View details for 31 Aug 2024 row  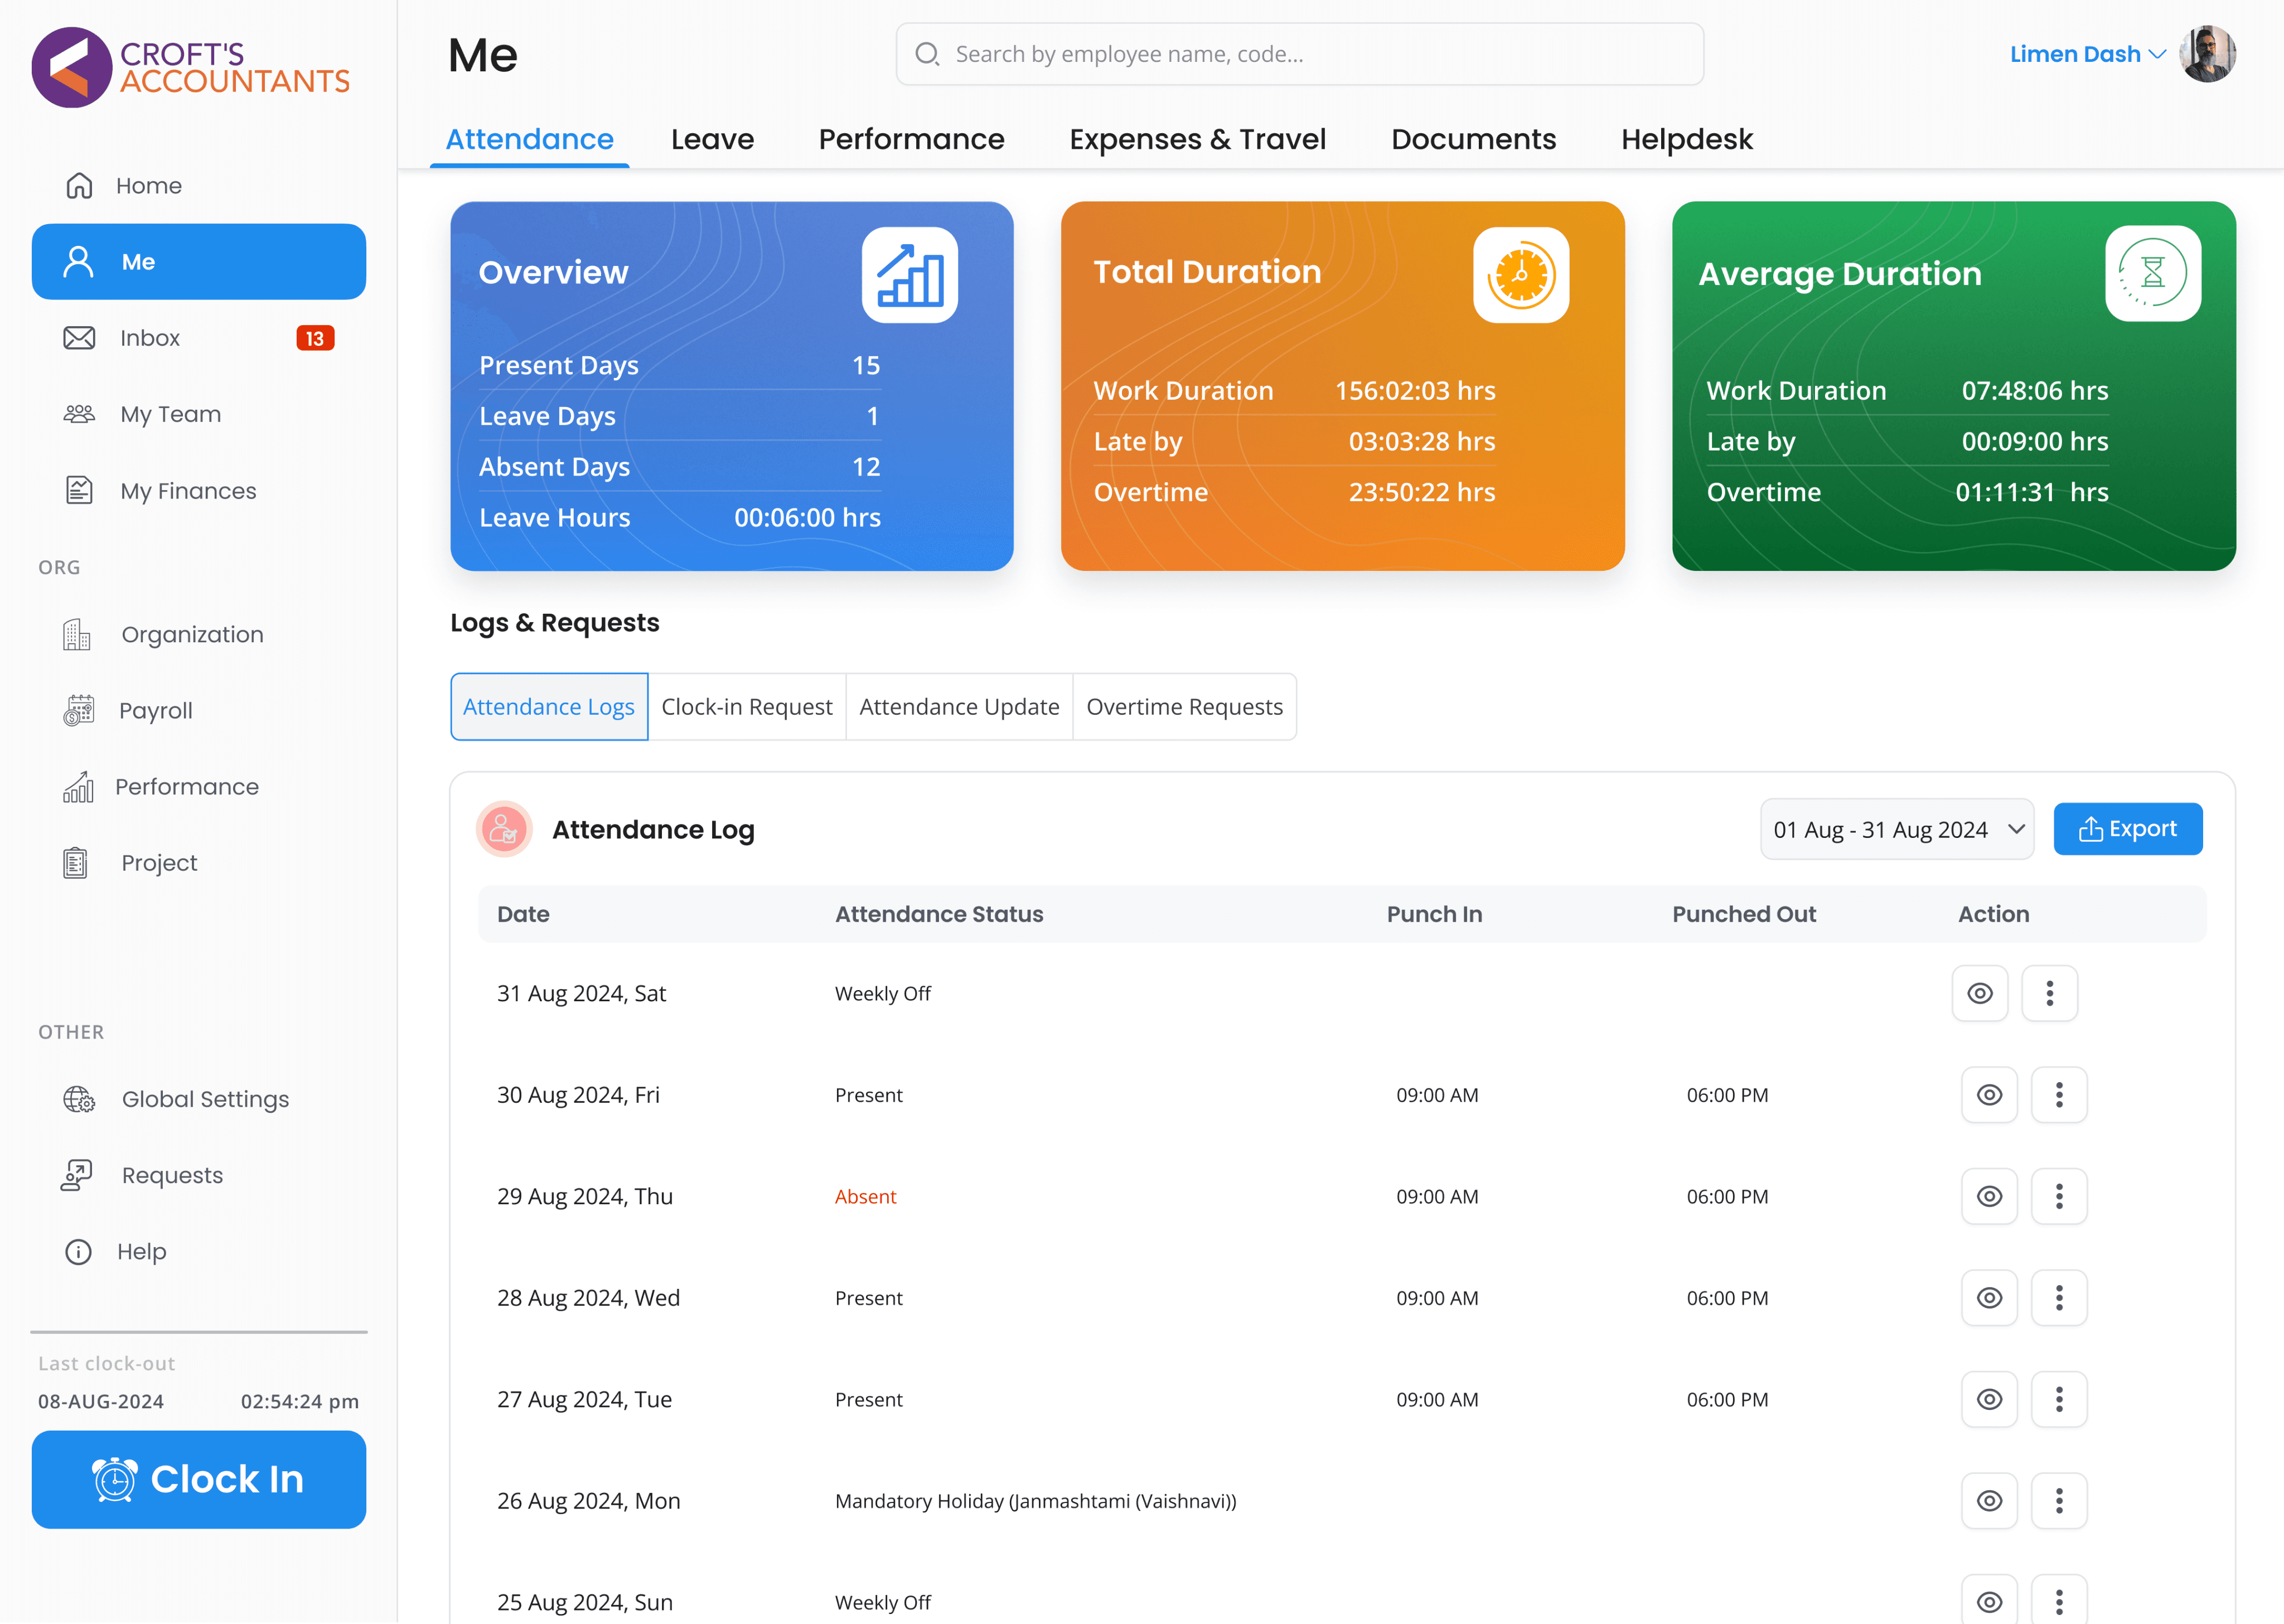(x=1979, y=993)
